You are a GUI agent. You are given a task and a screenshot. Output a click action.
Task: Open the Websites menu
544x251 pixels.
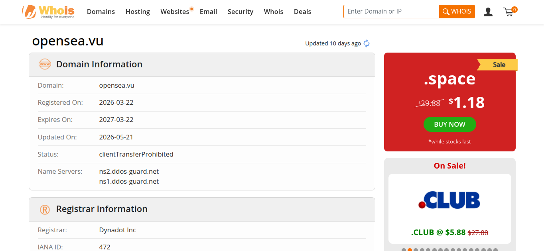click(175, 12)
